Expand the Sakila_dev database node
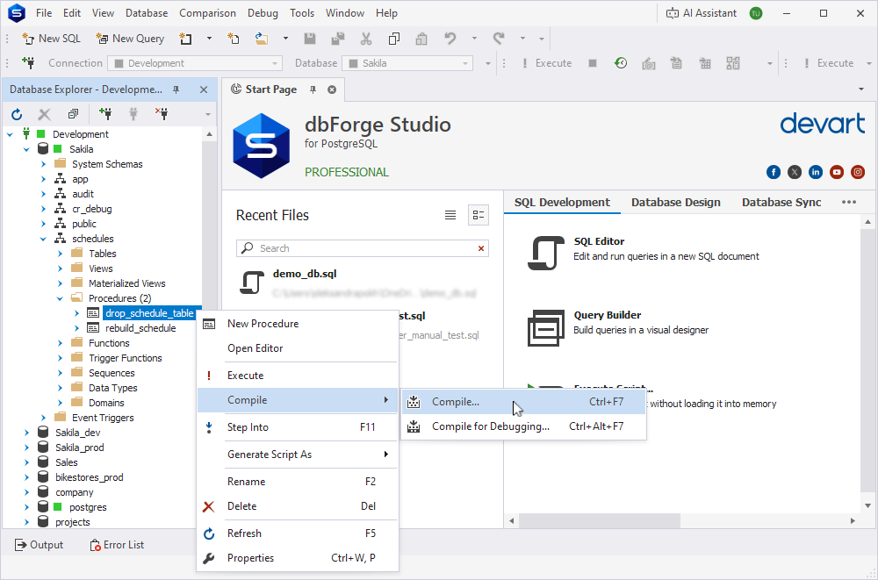 click(26, 433)
